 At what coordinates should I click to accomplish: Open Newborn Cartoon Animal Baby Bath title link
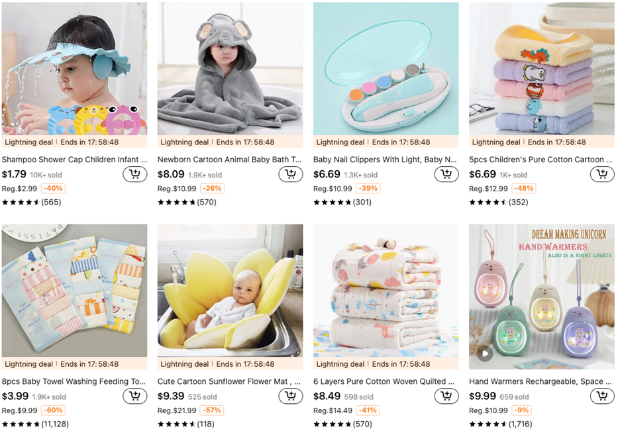(229, 160)
